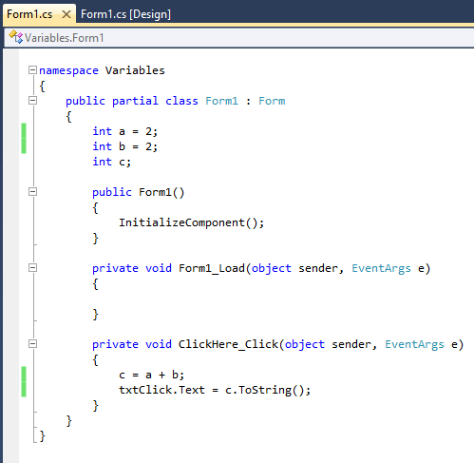Click the breakpoint margin beside int b
The height and width of the screenshot is (463, 474).
pos(10,146)
